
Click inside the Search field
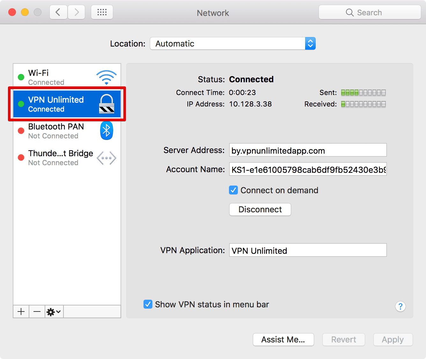pos(370,12)
